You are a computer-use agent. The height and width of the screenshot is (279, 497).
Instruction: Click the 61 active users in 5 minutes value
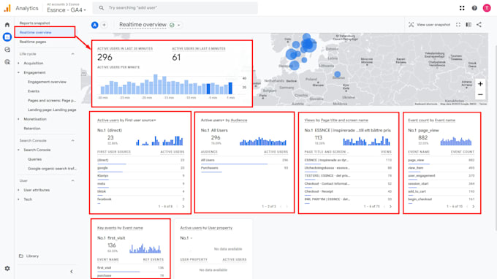coord(176,57)
